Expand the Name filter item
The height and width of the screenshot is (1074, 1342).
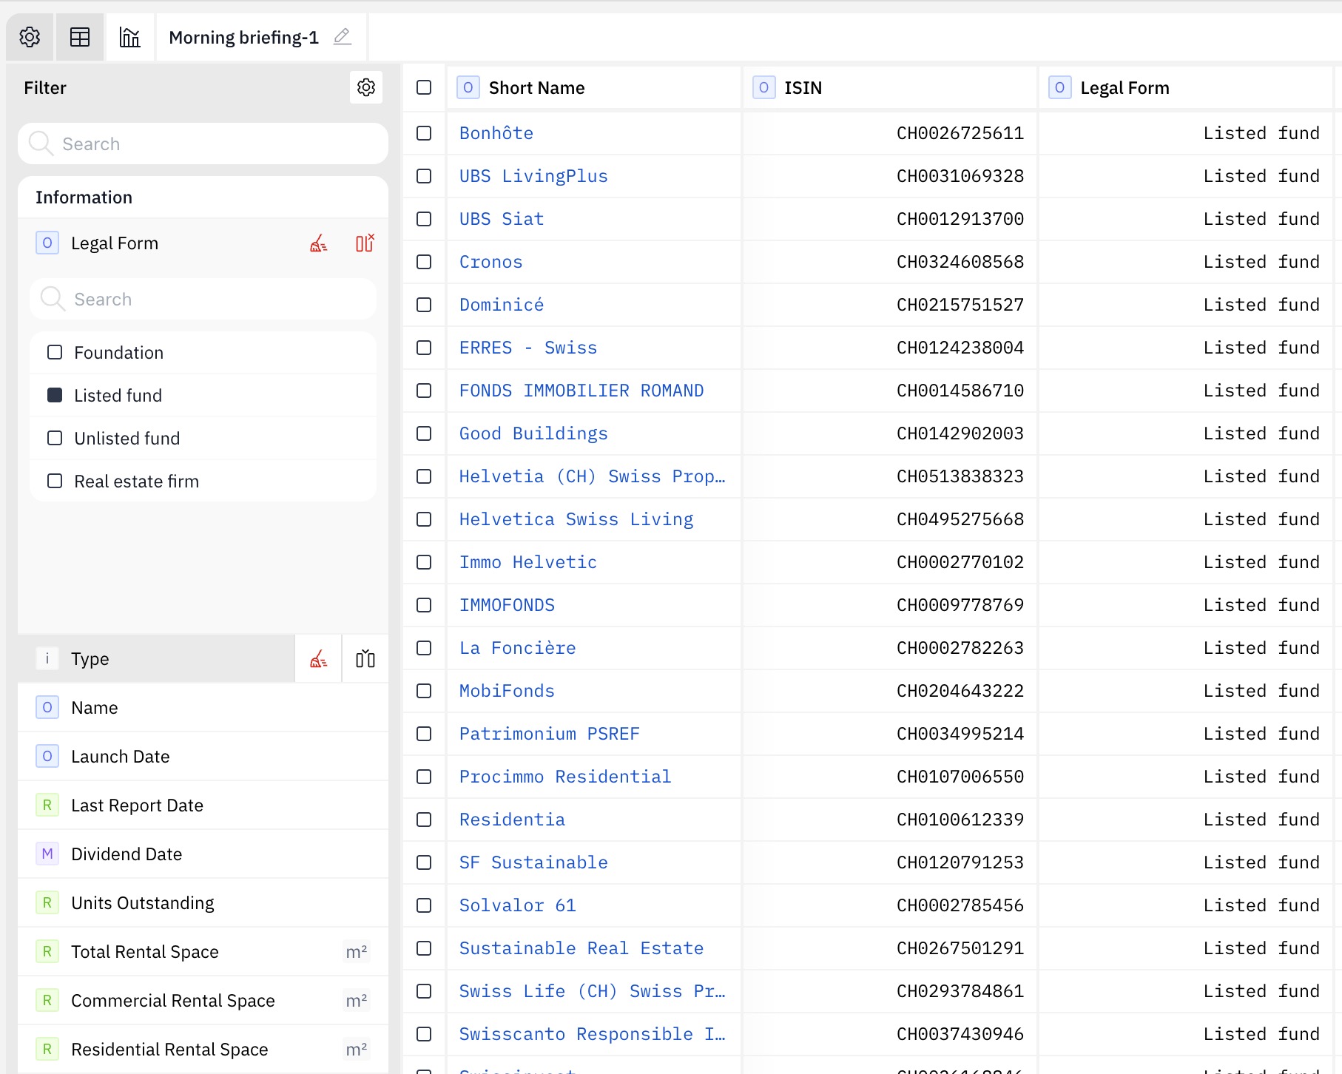tap(203, 708)
